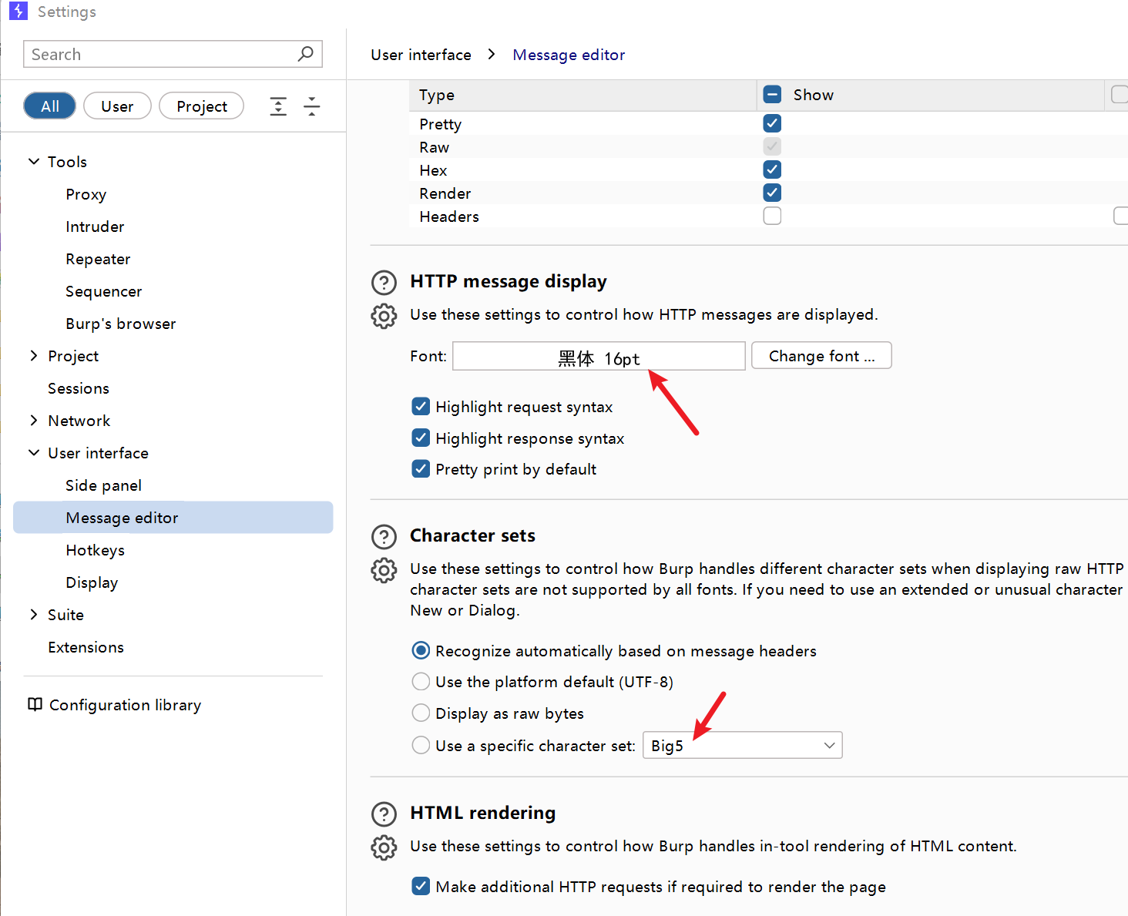
Task: Uncheck Show for Hex view
Action: tap(772, 169)
